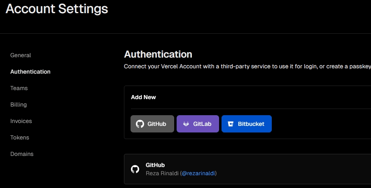Click the Reza Rinaldi account name
Screen dimensions: 371x188
point(162,173)
